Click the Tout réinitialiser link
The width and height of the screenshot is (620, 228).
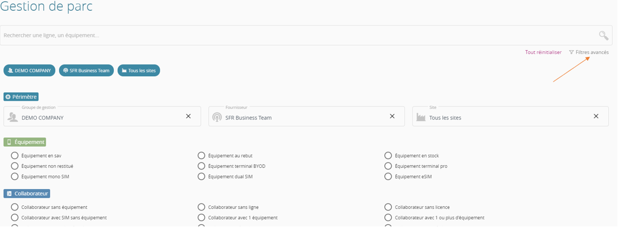[543, 52]
